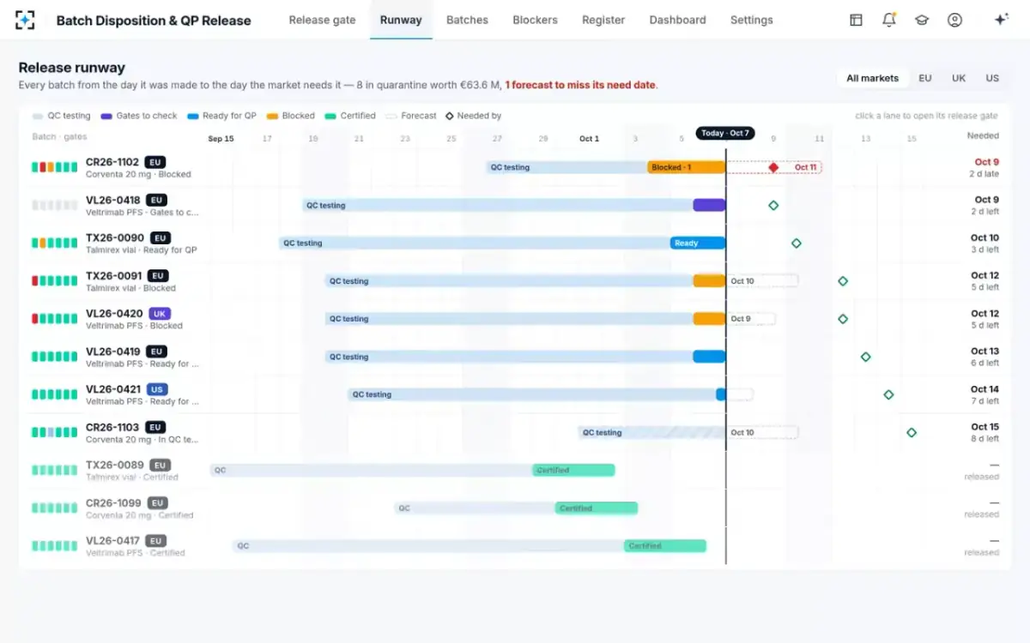Image resolution: width=1030 pixels, height=643 pixels.
Task: Click the 'Today · Oct 7' marker
Action: 725,133
